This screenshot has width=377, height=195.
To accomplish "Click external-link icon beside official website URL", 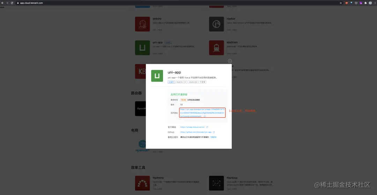I will click(207, 127).
